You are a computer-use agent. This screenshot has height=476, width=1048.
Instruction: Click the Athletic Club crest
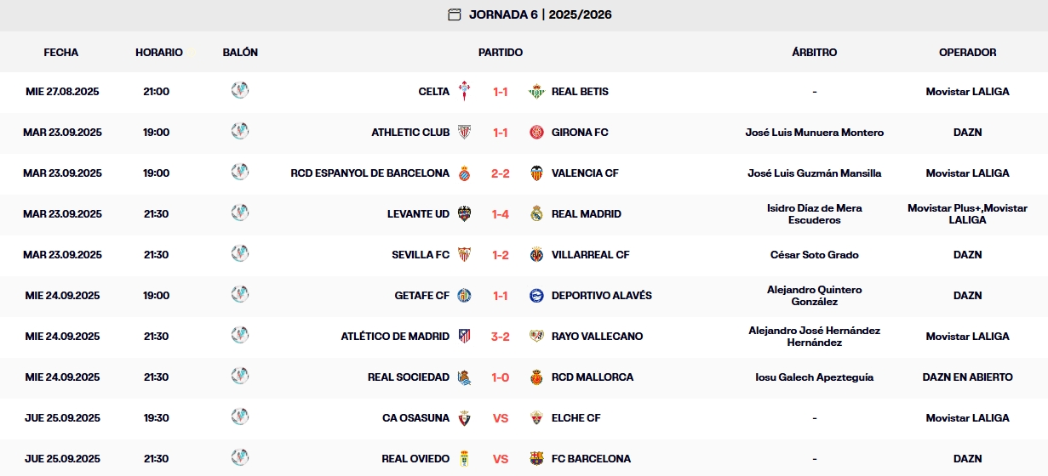464,132
